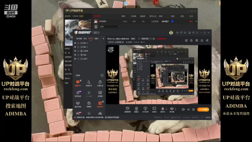Select the 全屏 1 layer name
The width and height of the screenshot is (252, 142).
point(85,59)
